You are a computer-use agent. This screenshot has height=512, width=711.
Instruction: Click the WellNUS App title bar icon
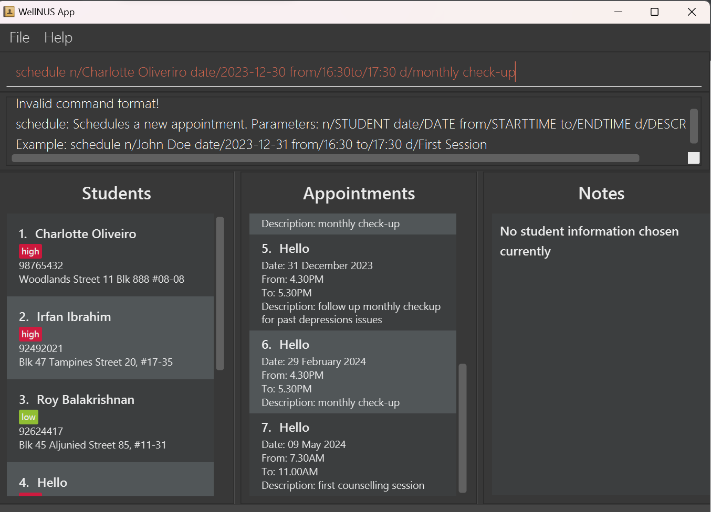(9, 12)
